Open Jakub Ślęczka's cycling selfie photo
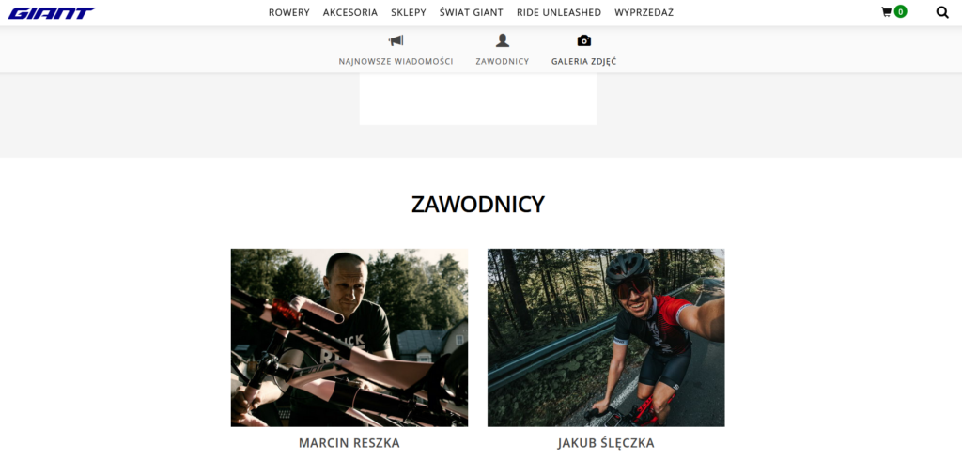 [x=606, y=337]
